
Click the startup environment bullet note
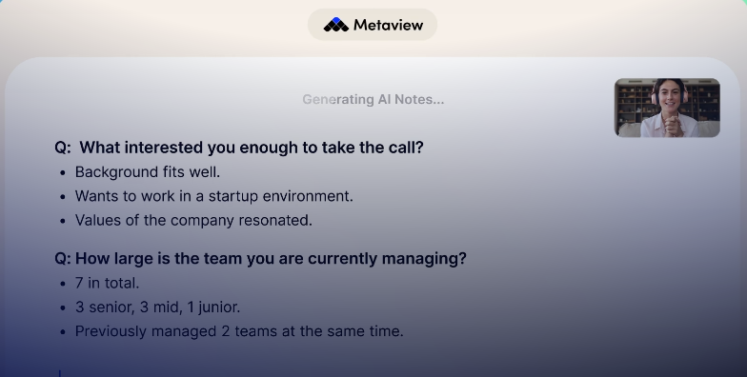pos(213,196)
